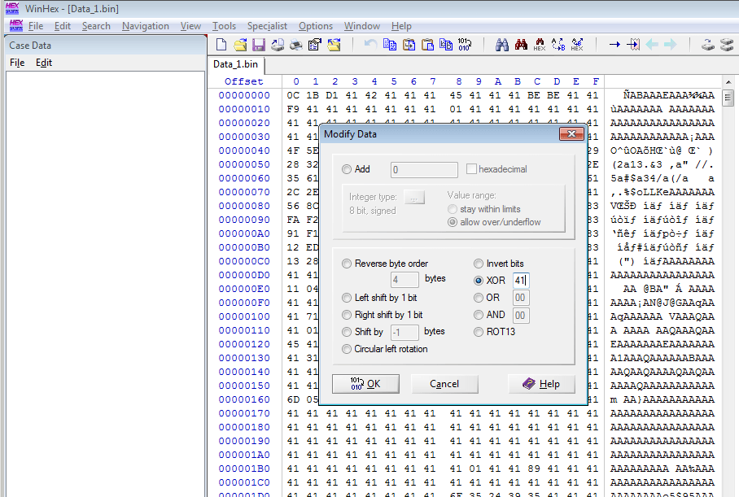
Task: Click the Cancel button
Action: coord(444,384)
